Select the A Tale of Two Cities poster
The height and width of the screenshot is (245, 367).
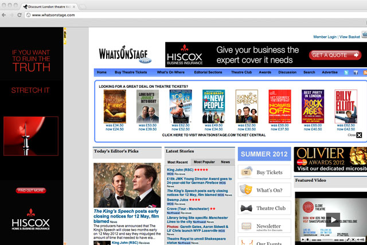tap(115, 107)
